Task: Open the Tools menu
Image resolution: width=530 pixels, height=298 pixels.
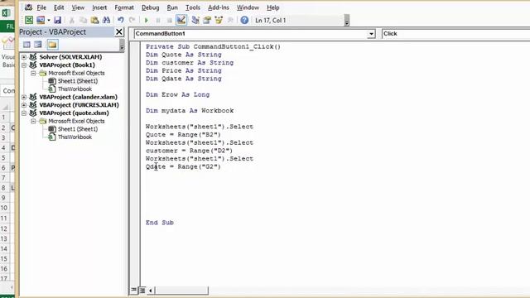Action: pos(193,7)
